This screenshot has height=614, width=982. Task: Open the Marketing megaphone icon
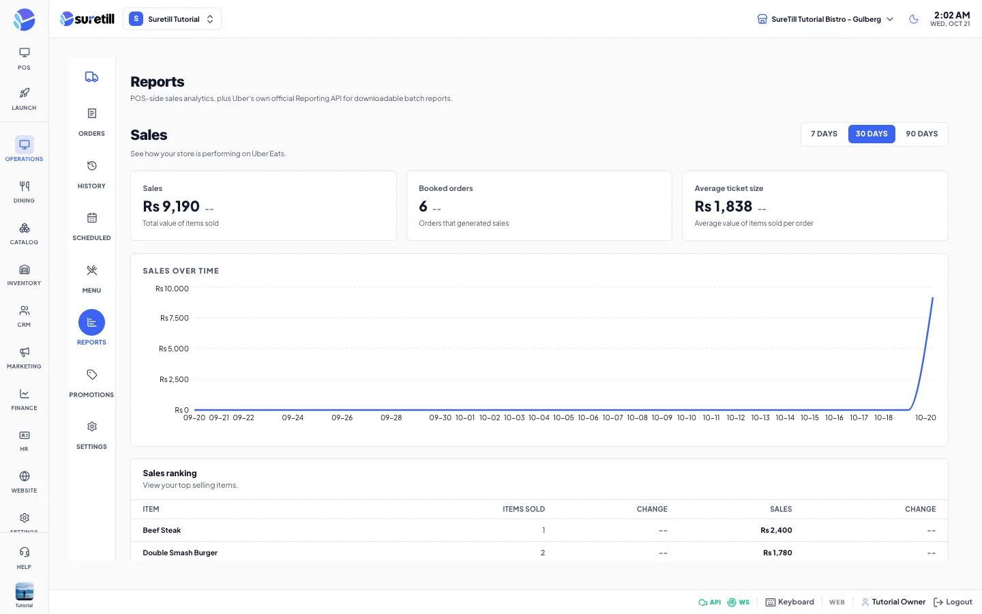[x=24, y=352]
